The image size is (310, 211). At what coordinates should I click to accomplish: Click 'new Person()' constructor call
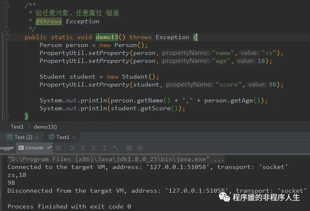122,45
